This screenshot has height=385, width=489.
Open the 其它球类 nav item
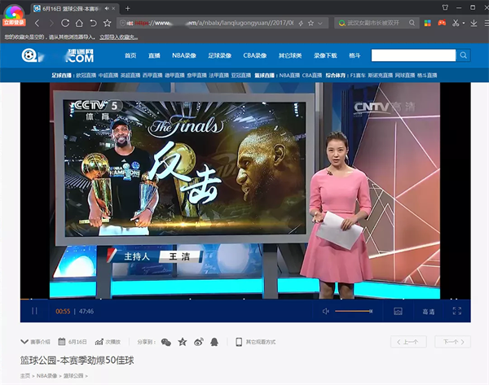pyautogui.click(x=290, y=55)
